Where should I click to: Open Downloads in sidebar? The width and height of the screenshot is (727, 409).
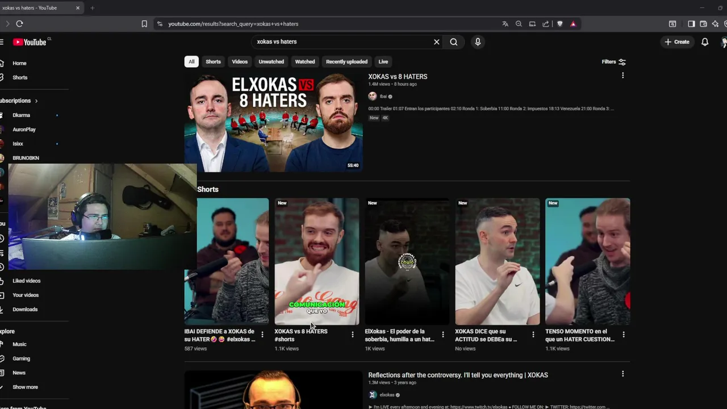[x=25, y=309]
